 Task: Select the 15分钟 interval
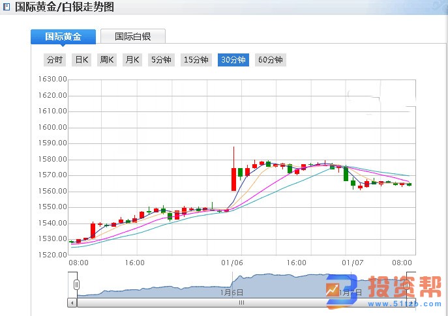pos(196,60)
